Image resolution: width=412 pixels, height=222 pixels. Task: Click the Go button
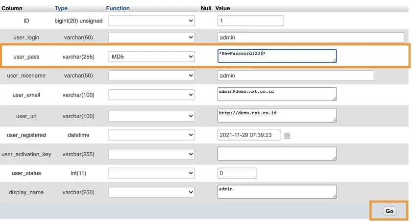click(x=389, y=211)
